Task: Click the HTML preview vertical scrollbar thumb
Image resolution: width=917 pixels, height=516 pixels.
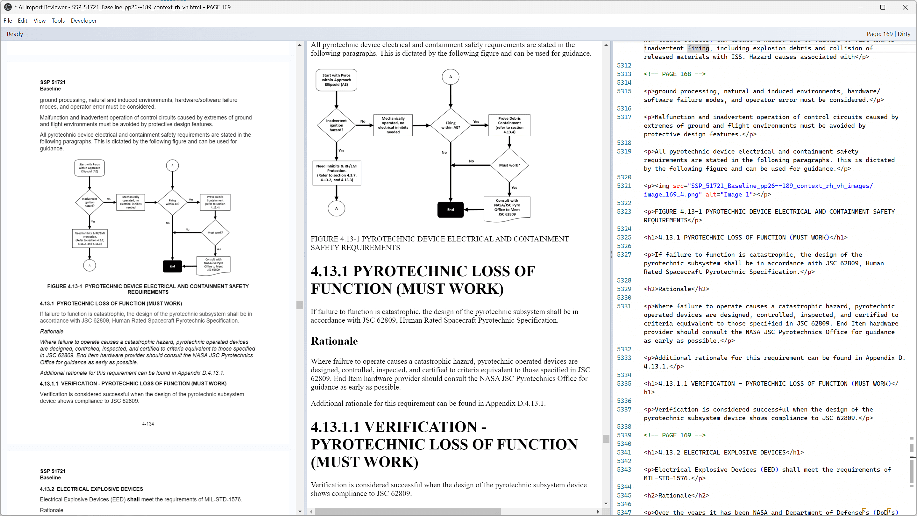Action: tap(606, 438)
